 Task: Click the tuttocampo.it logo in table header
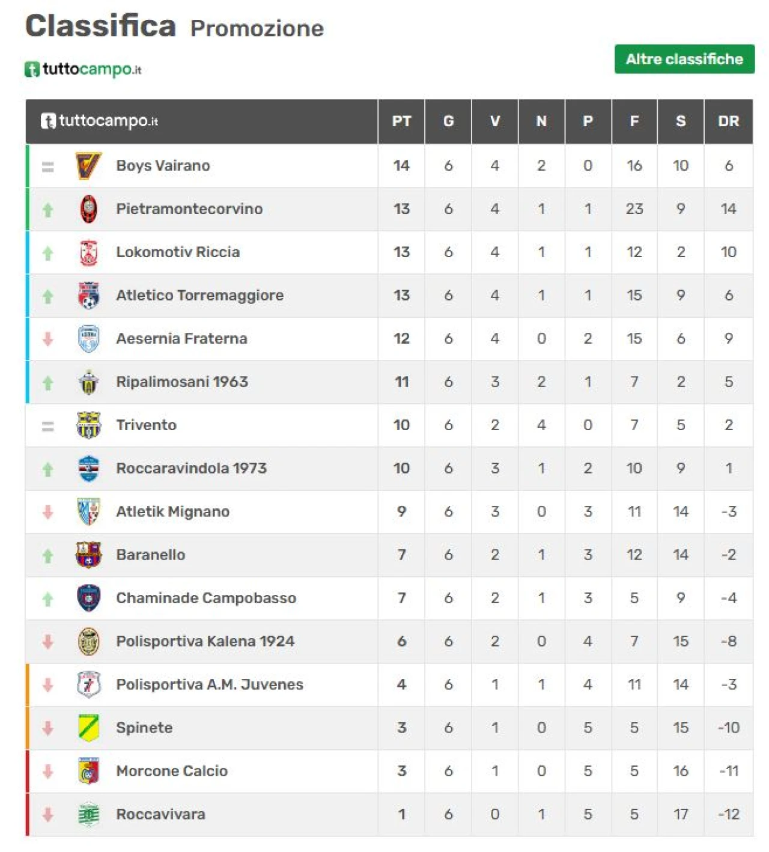[x=99, y=121]
